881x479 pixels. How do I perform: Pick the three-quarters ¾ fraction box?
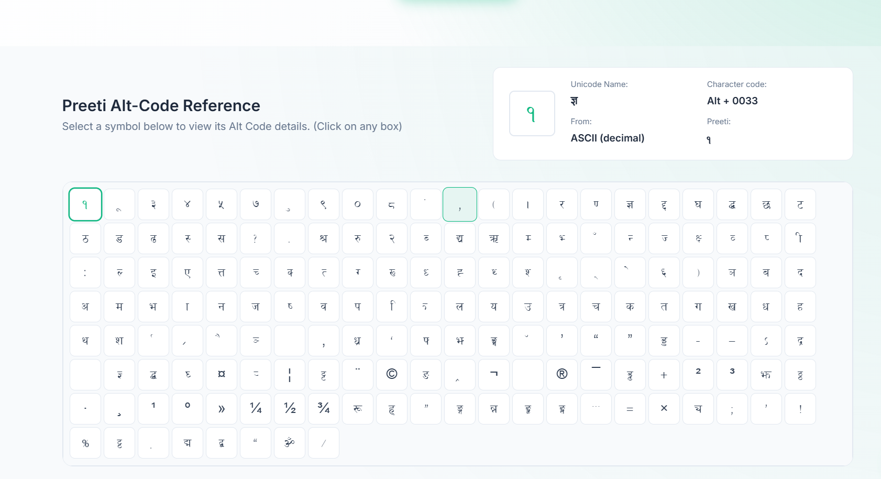coord(324,408)
